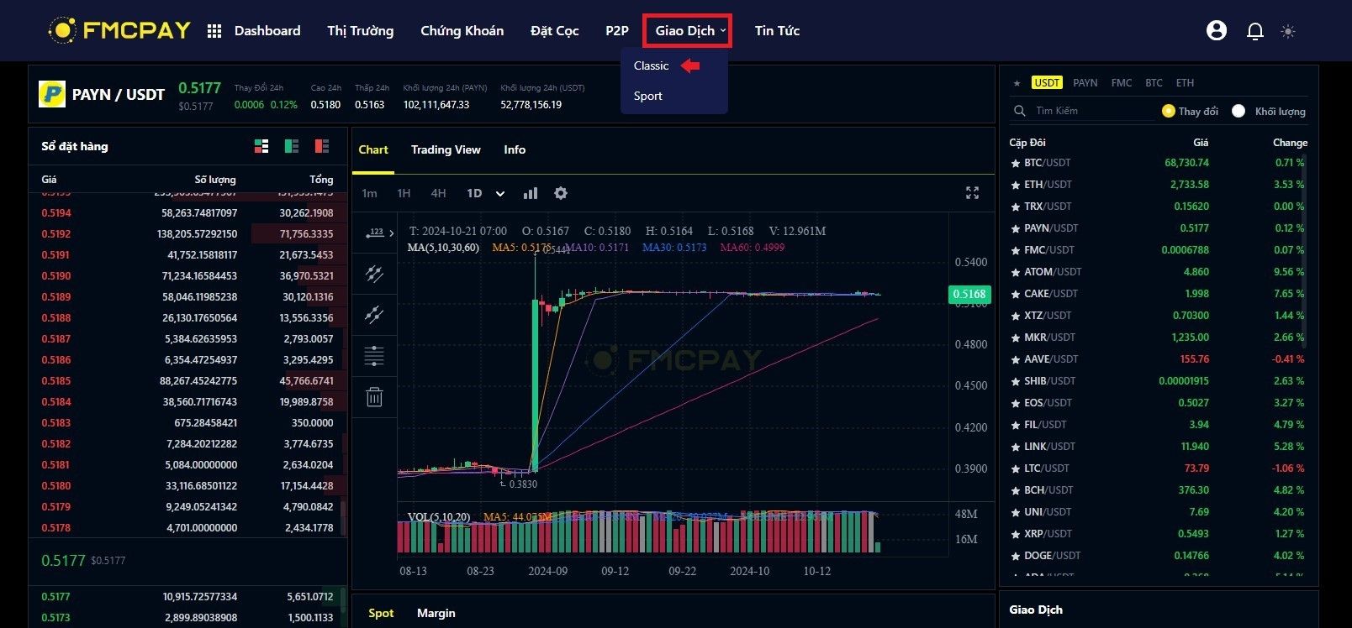Filter pairs by BTC market

tap(1154, 83)
